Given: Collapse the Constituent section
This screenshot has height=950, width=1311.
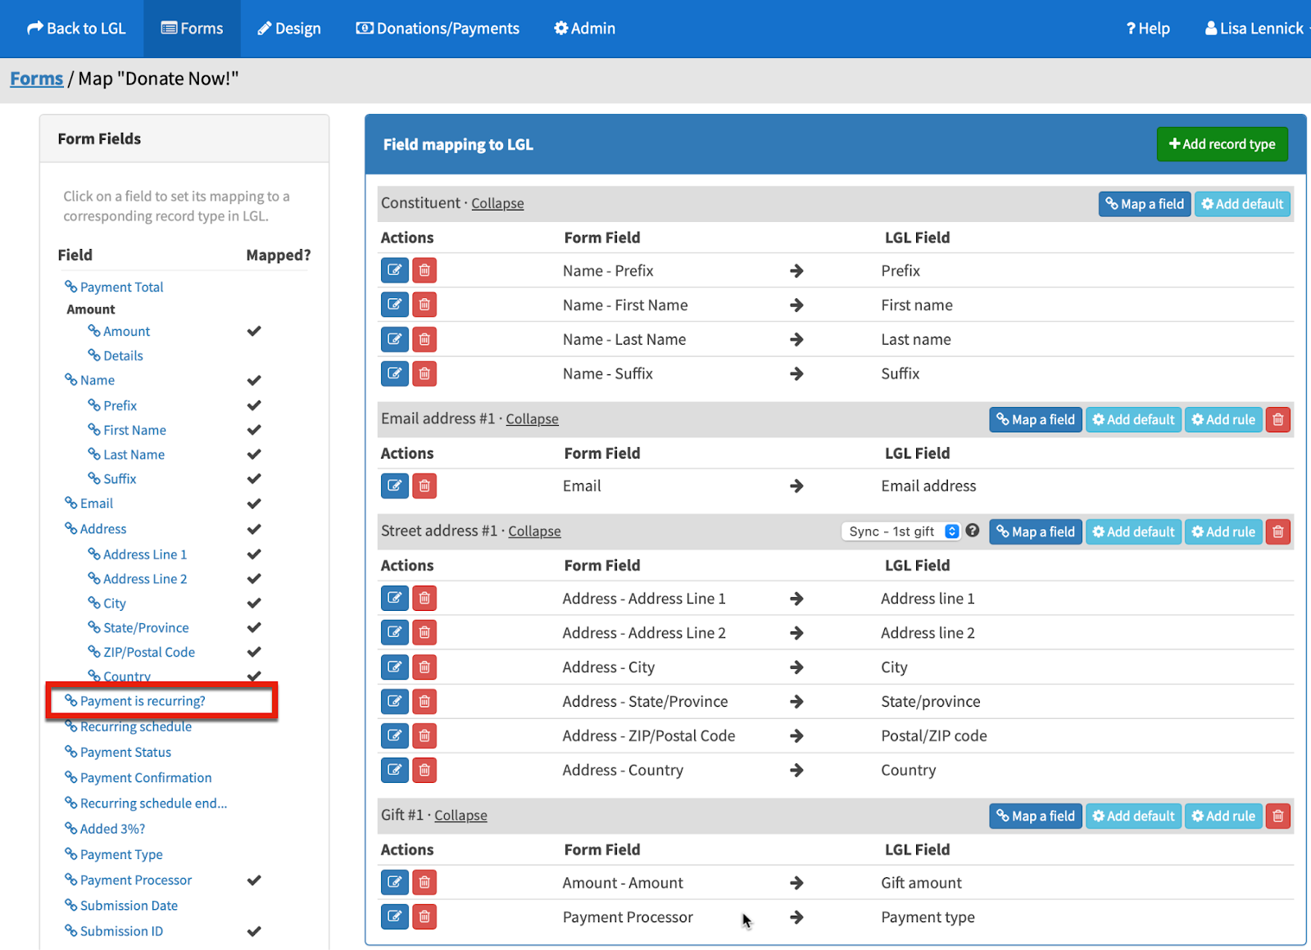Looking at the screenshot, I should coord(497,204).
